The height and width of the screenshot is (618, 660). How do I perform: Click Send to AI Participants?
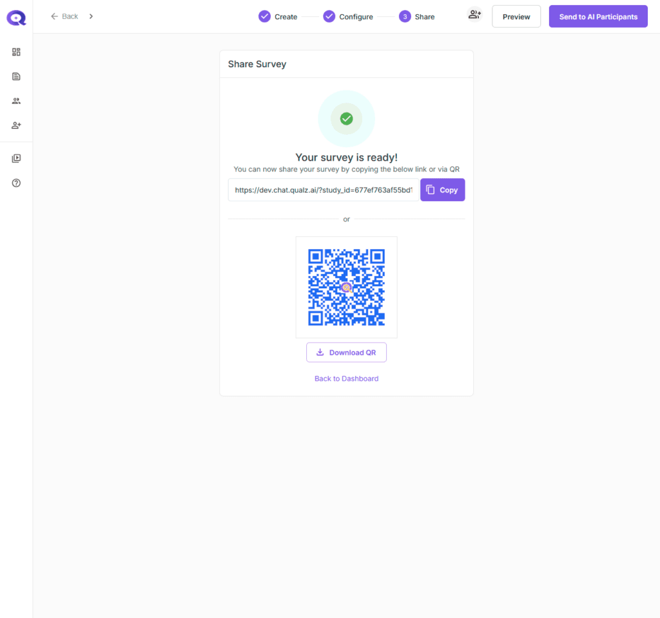point(597,17)
